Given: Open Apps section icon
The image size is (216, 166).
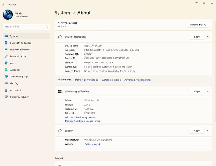Looking at the screenshot, I should click(x=6, y=63).
